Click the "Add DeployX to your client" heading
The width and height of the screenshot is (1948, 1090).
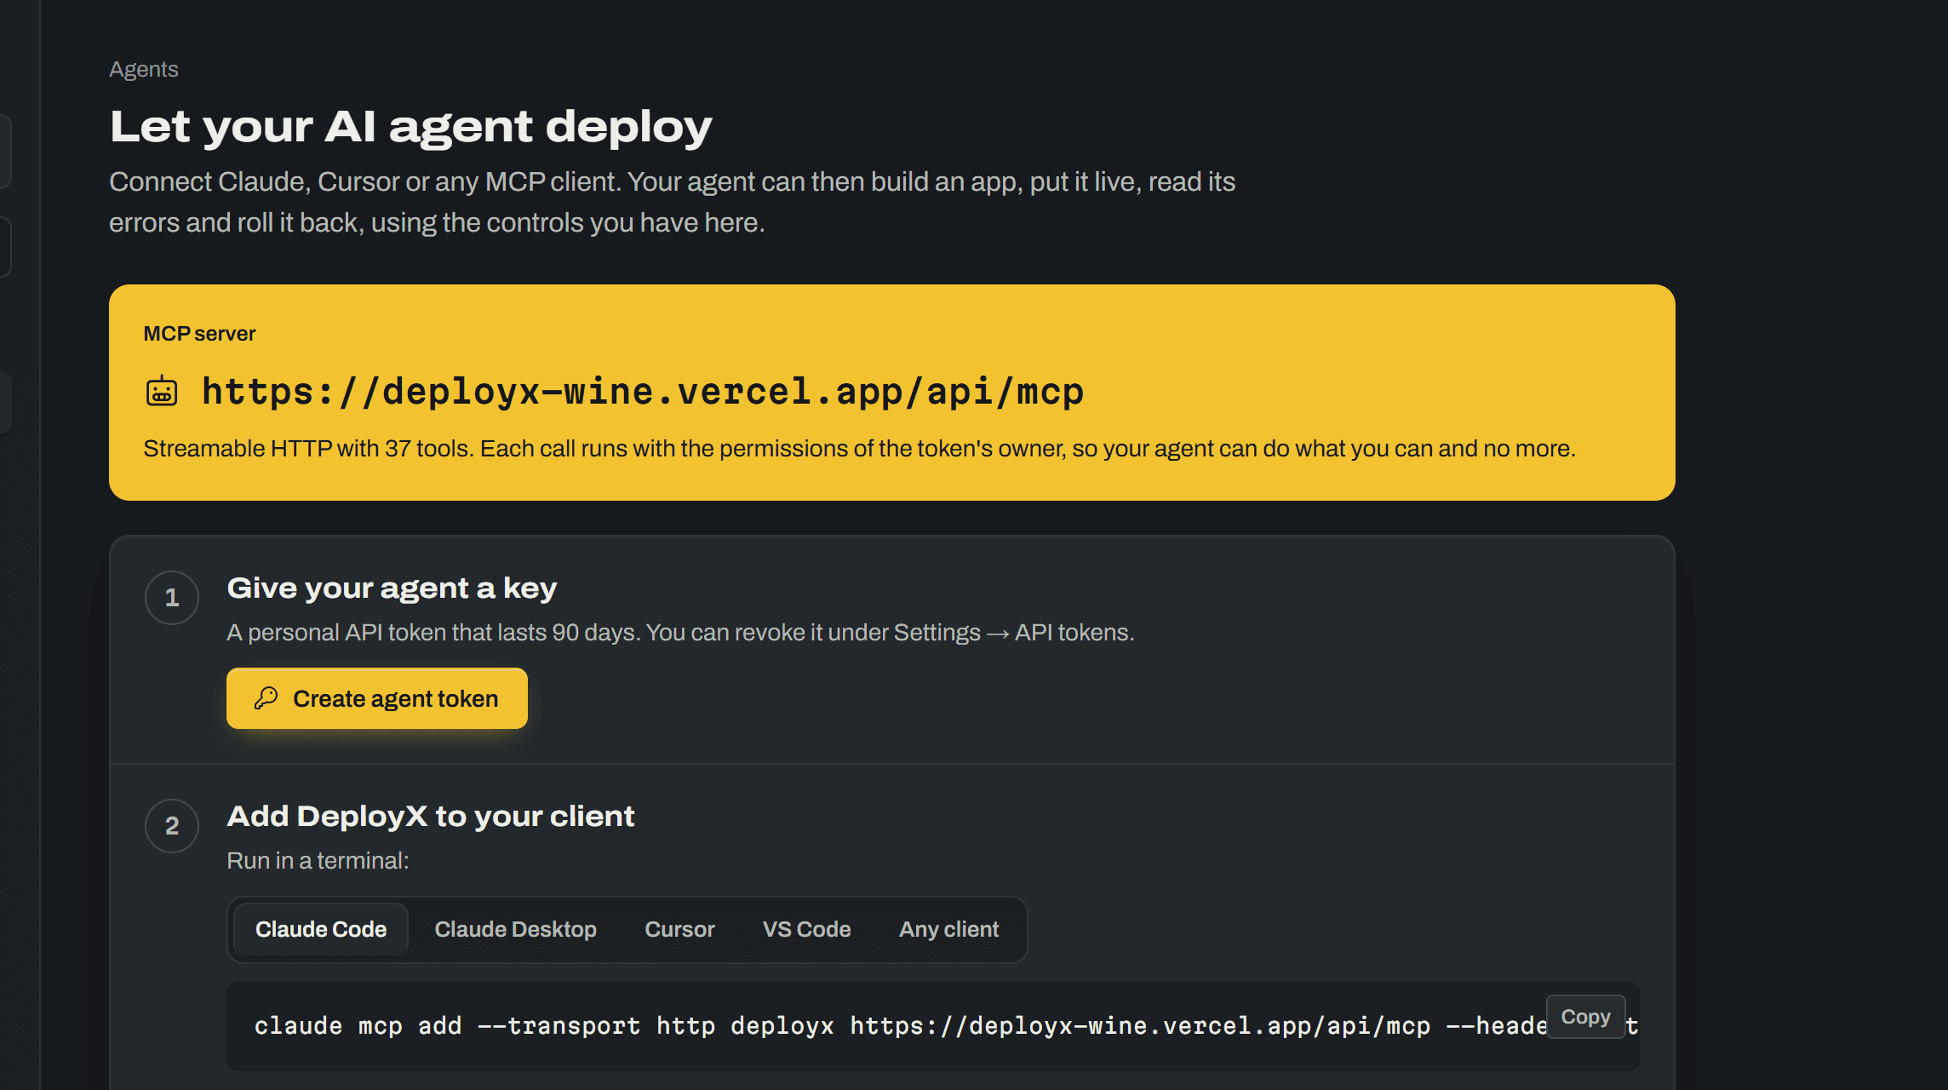click(430, 816)
